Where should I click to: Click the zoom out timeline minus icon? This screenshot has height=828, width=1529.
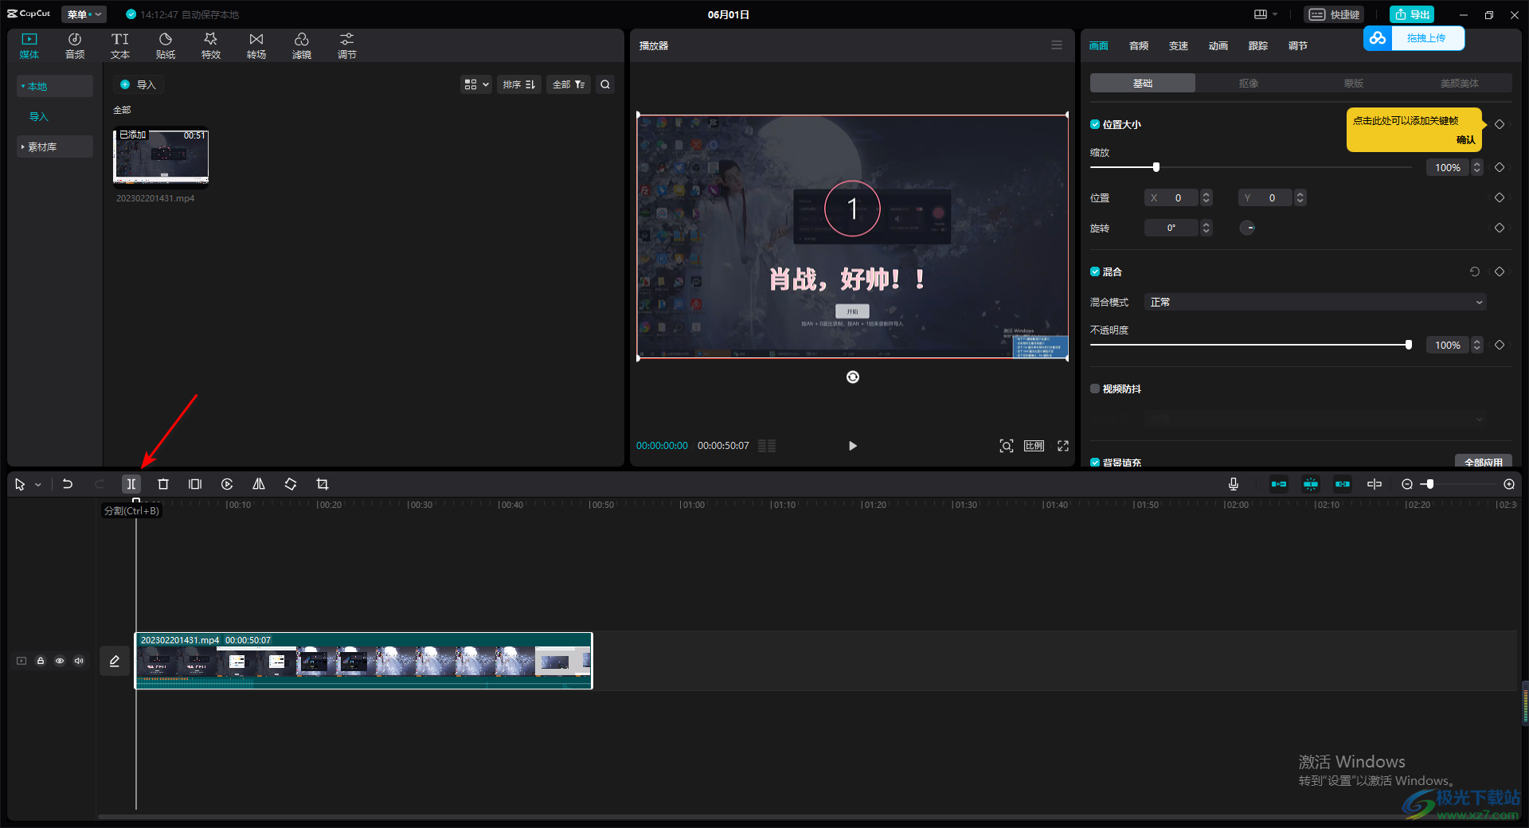click(x=1407, y=484)
